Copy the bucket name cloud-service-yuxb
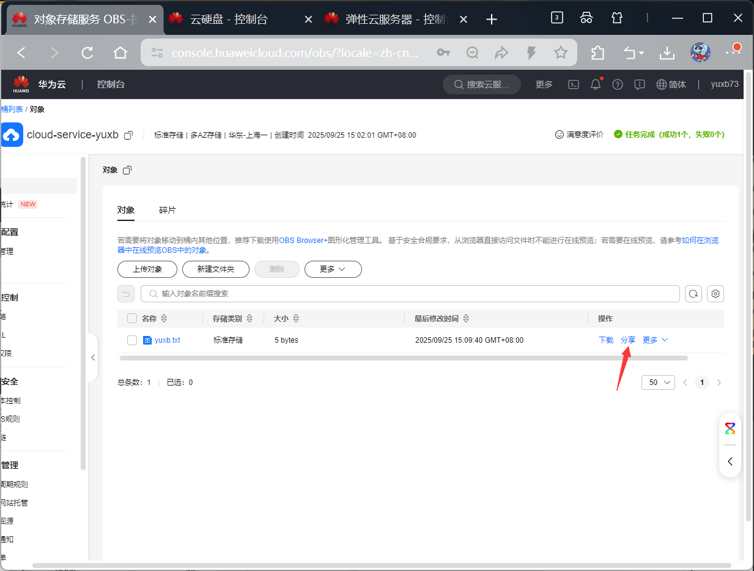 (128, 135)
